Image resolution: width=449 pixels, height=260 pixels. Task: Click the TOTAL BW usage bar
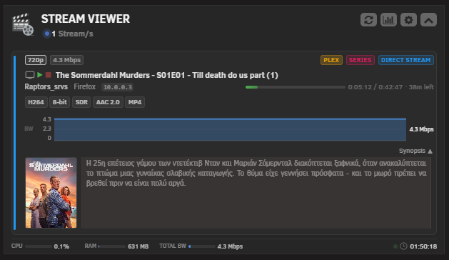pos(202,246)
